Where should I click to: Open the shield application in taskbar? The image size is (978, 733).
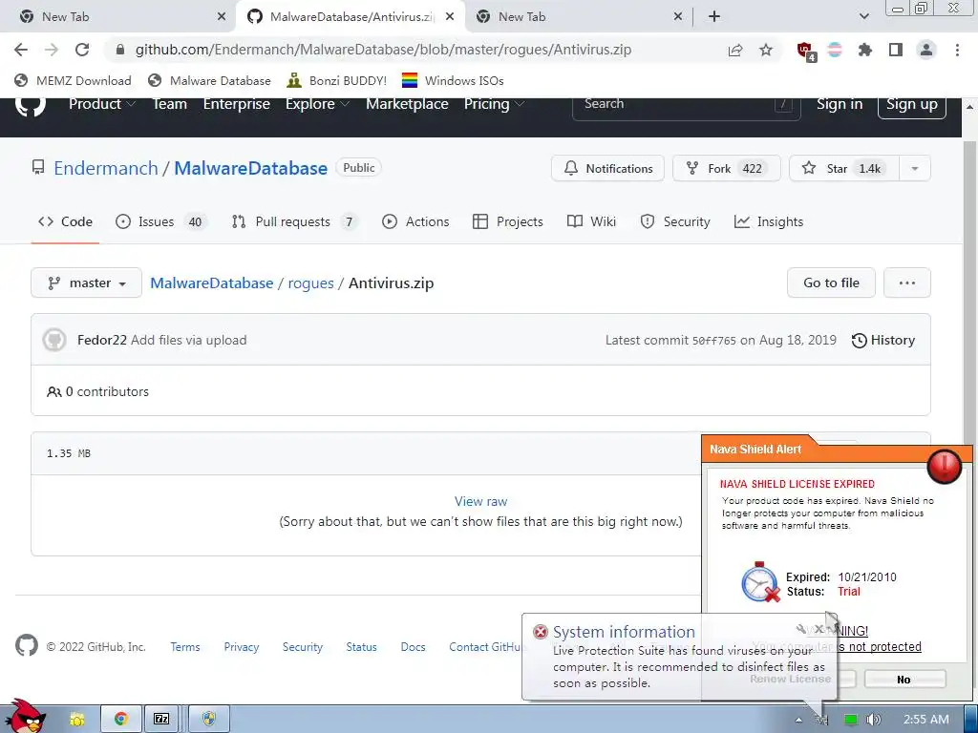[x=209, y=720]
